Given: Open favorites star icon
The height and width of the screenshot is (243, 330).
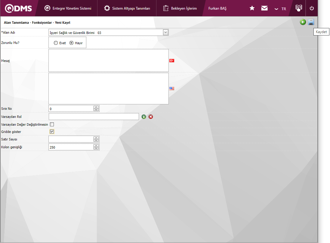Looking at the screenshot, I should [x=252, y=8].
